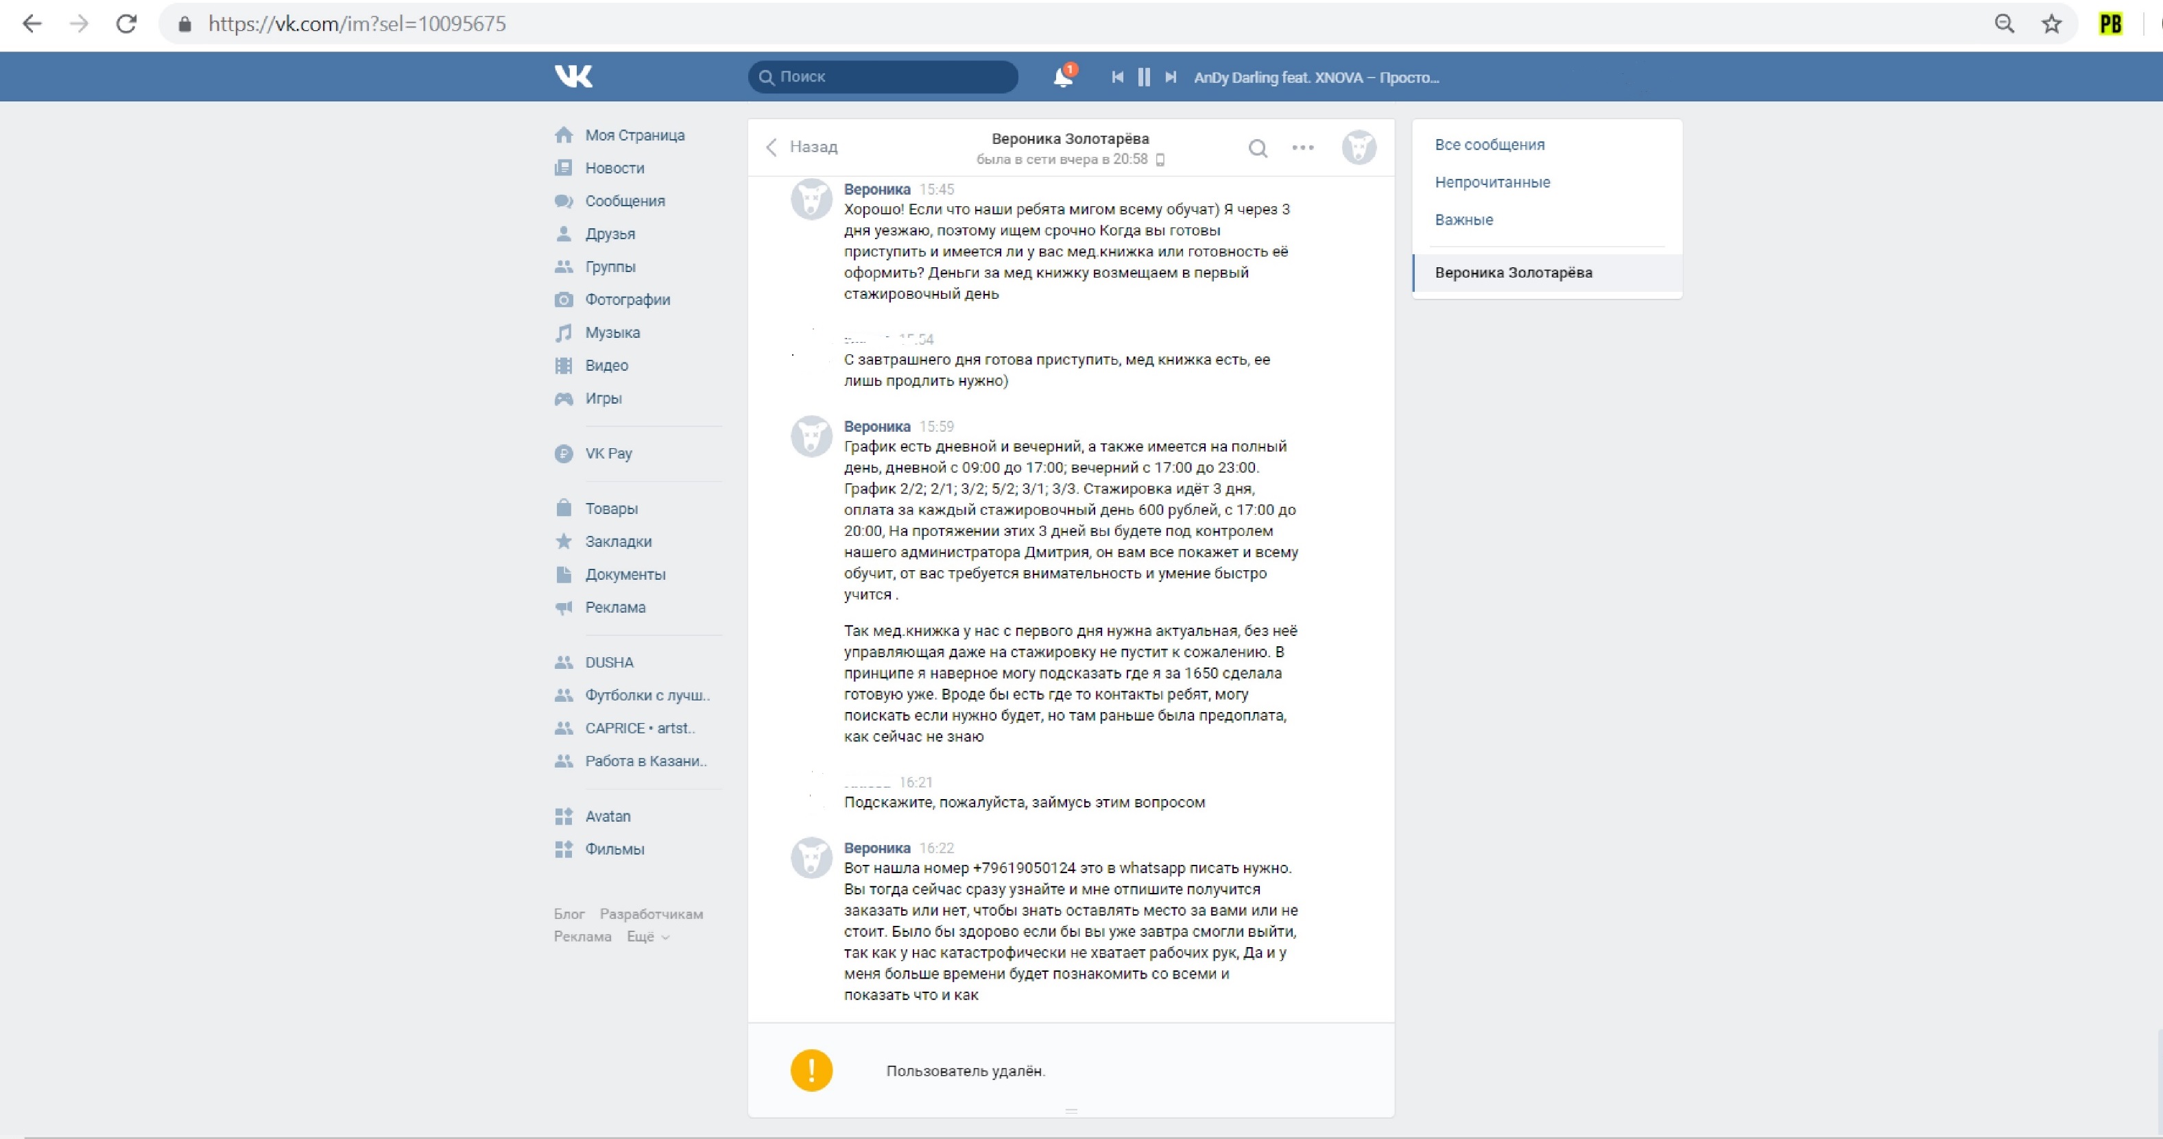The width and height of the screenshot is (2163, 1139).
Task: Select Важные filter
Action: (1463, 220)
